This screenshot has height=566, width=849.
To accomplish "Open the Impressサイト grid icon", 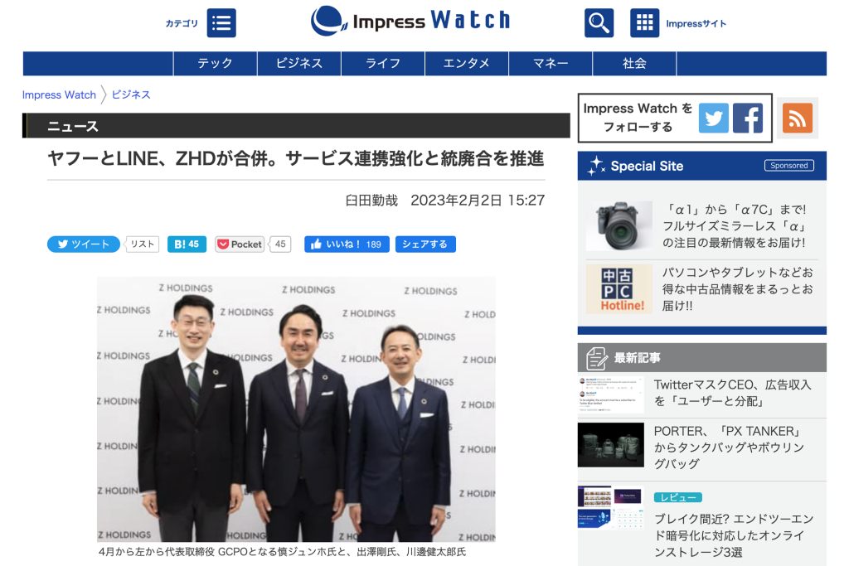I will click(644, 22).
